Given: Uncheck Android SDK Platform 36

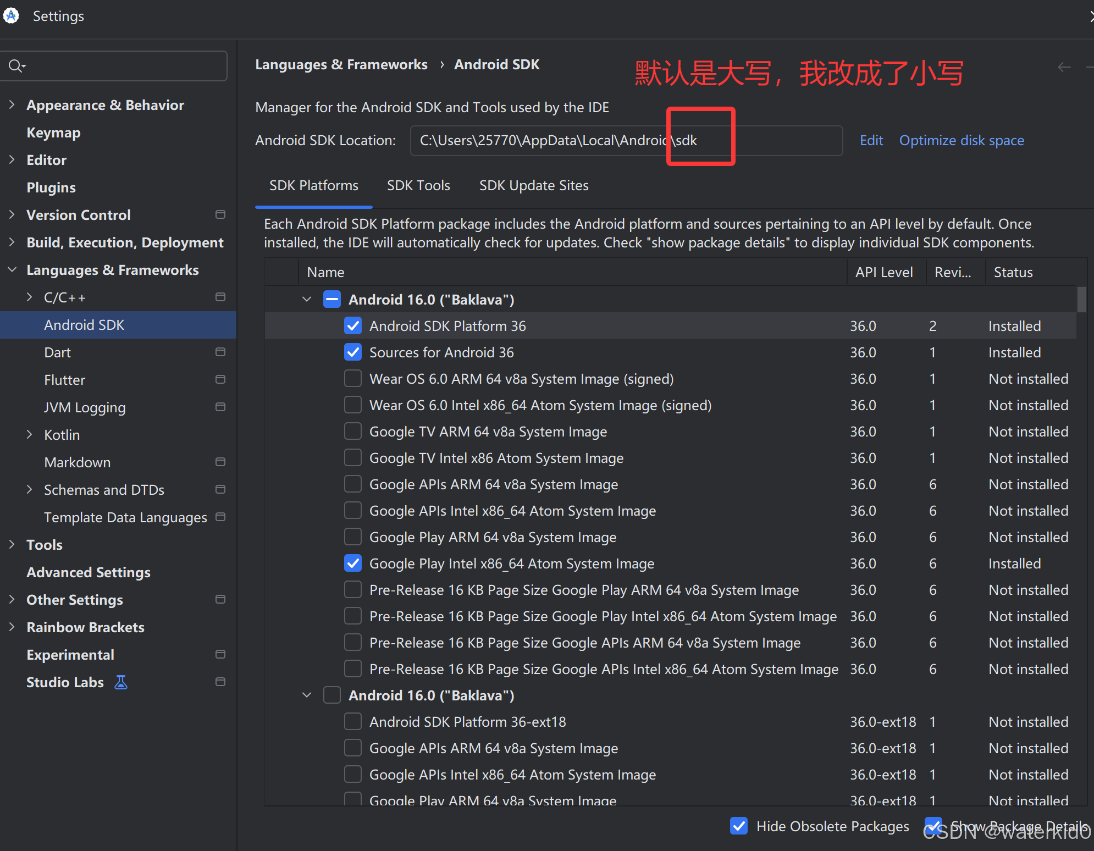Looking at the screenshot, I should click(353, 326).
